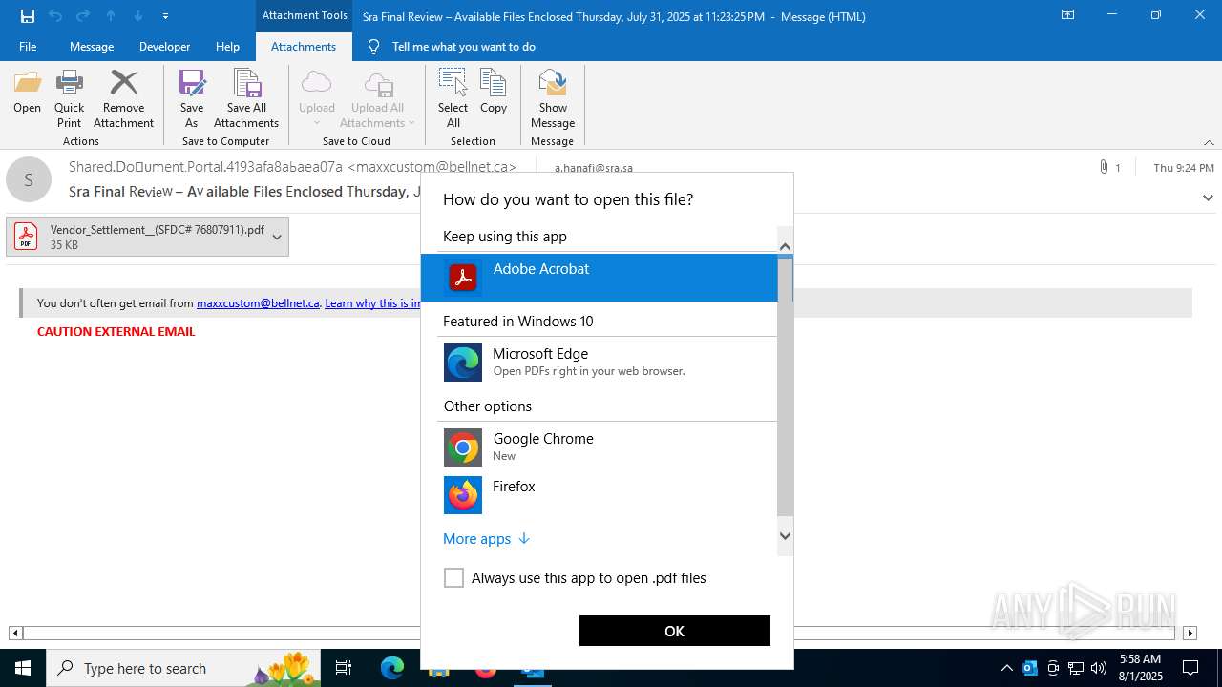Open Windows Start menu
This screenshot has height=687, width=1222.
(x=23, y=668)
